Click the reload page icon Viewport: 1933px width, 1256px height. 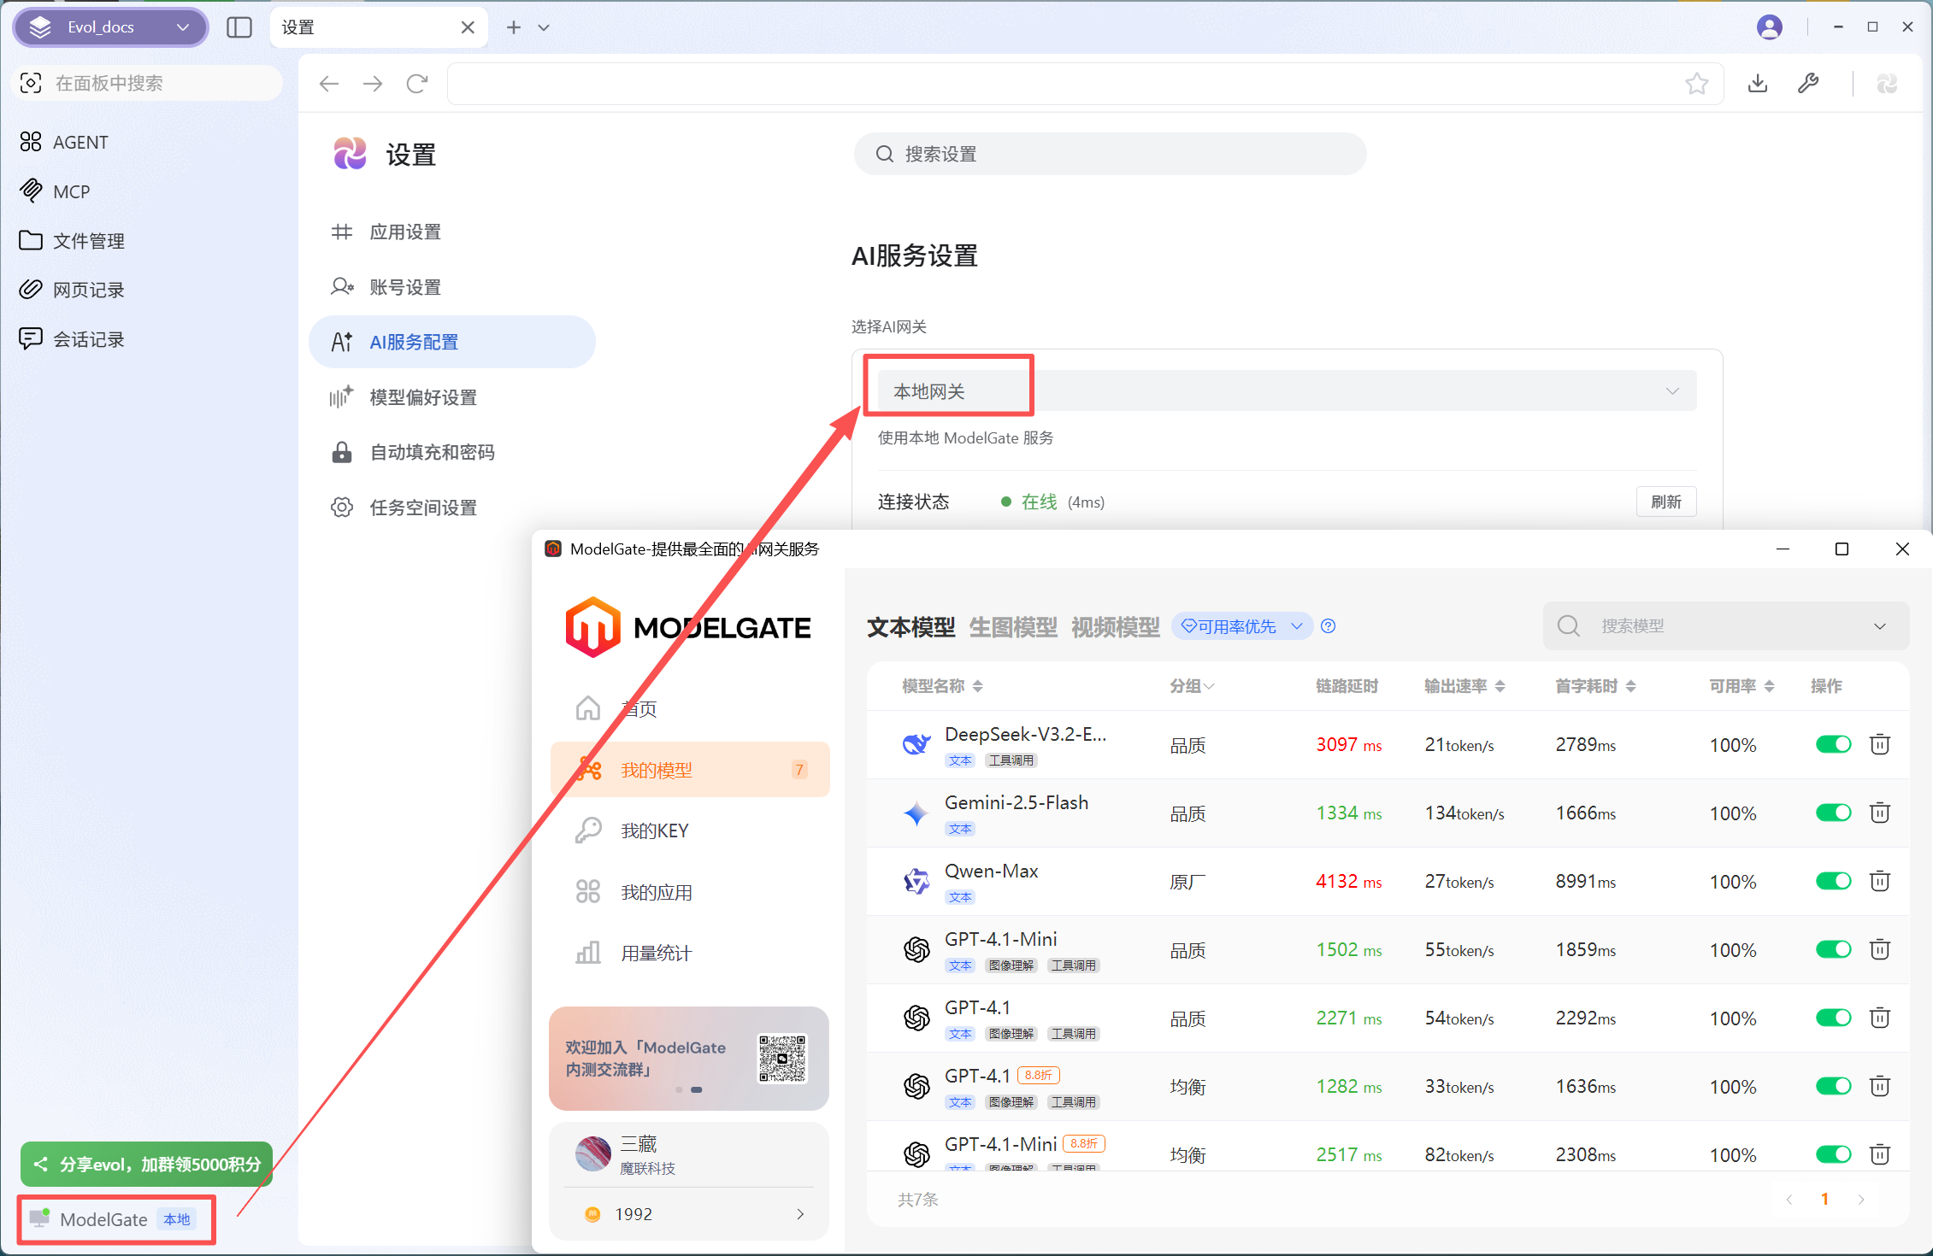pyautogui.click(x=417, y=83)
